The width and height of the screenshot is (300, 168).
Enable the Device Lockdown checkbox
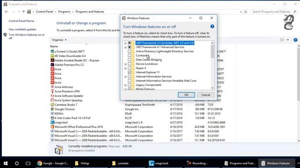pos(129,64)
